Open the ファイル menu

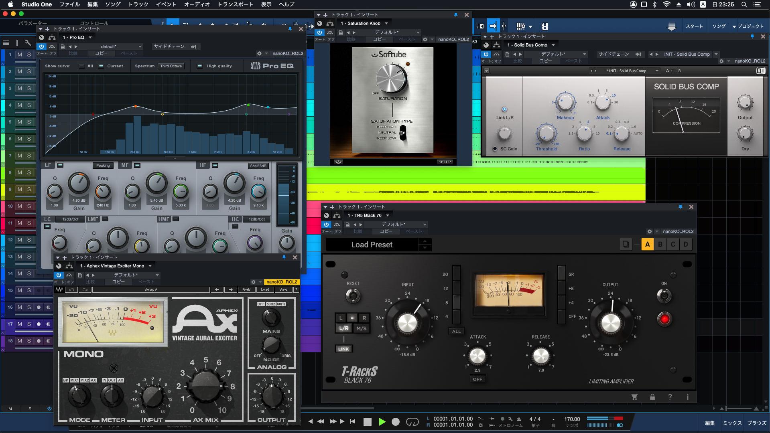click(x=69, y=4)
